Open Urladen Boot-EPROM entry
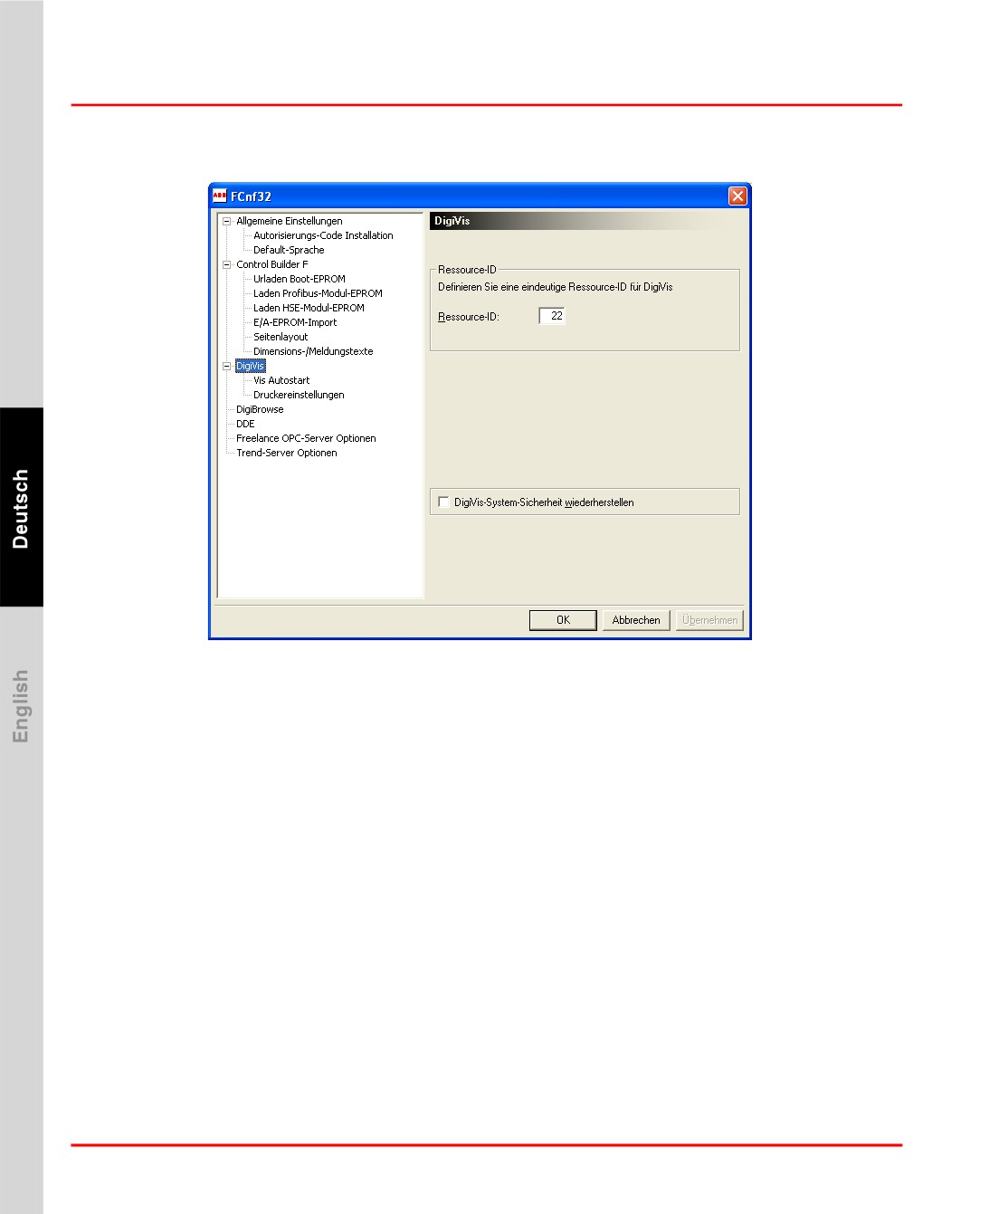The height and width of the screenshot is (1214, 999). tap(300, 279)
